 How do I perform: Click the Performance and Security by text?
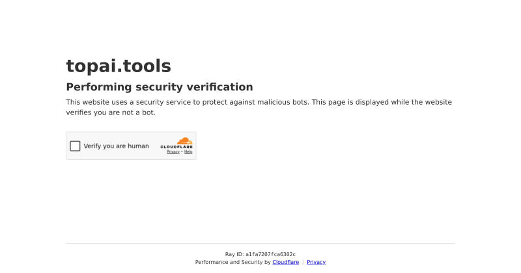(x=233, y=262)
